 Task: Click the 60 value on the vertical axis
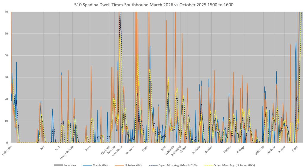coord(6,12)
